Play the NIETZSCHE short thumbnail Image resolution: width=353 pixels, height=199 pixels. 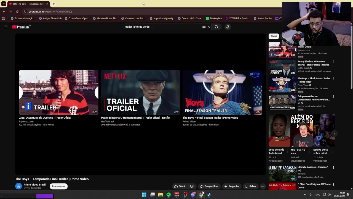click(302, 130)
